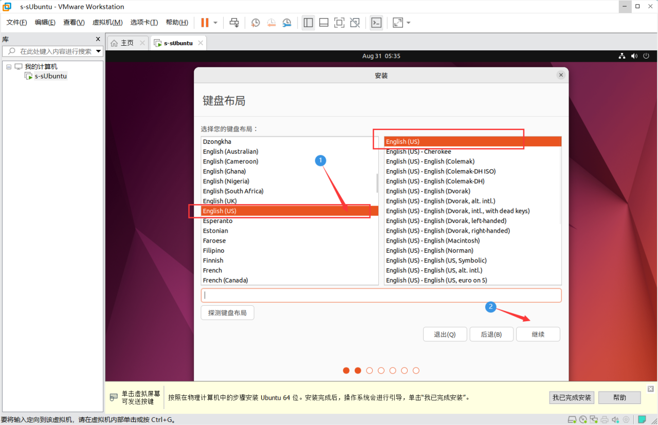Select English (Australian) layout
The image size is (658, 425).
coord(289,152)
